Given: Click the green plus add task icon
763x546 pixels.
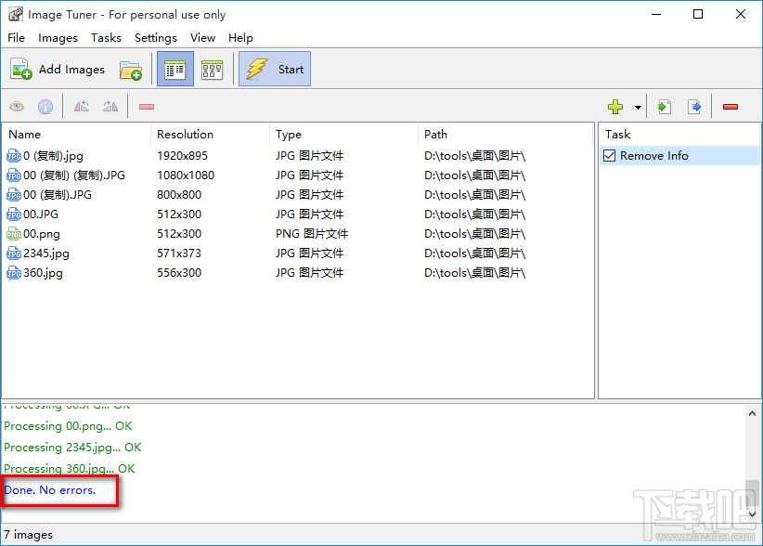Looking at the screenshot, I should 615,107.
